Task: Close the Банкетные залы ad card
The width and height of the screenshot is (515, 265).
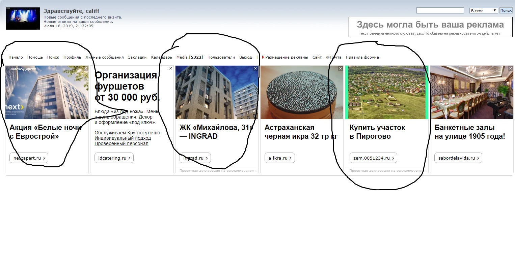Action: click(511, 68)
